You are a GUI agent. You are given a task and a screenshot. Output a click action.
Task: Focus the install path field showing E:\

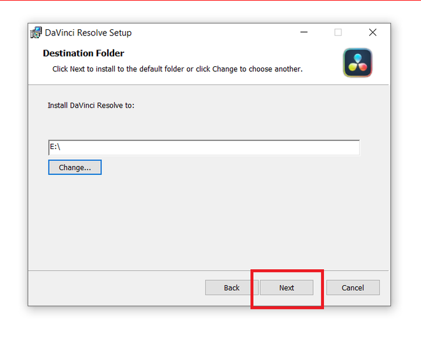click(203, 147)
